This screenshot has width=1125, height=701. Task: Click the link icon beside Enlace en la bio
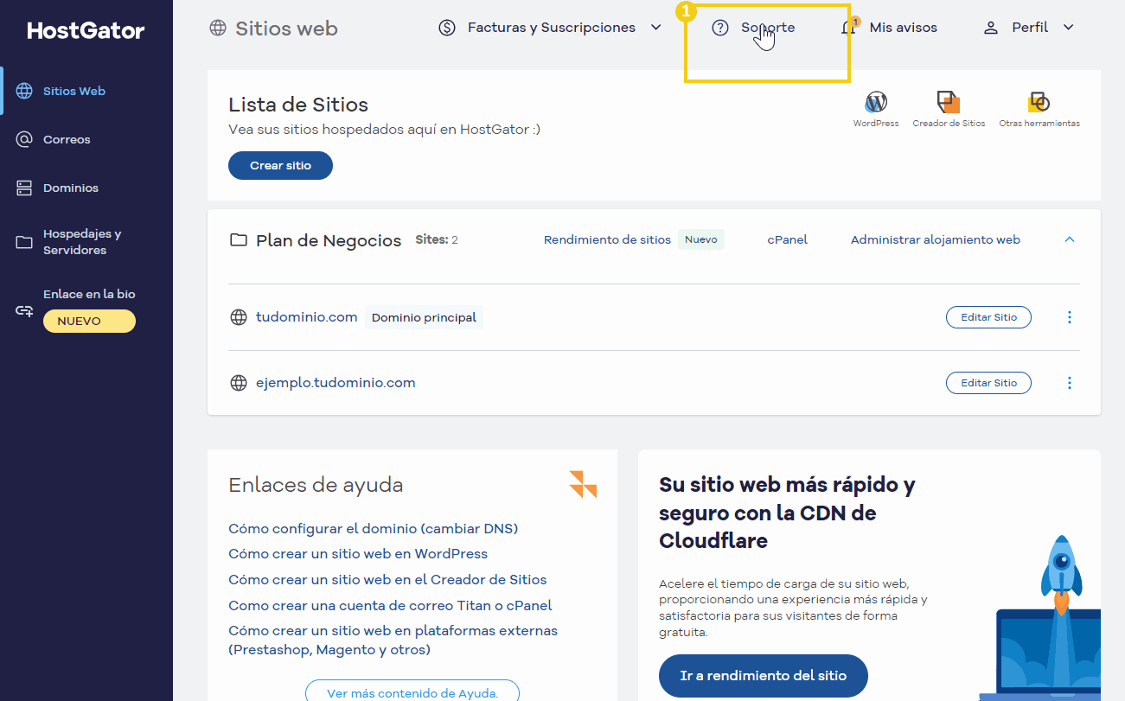coord(24,310)
